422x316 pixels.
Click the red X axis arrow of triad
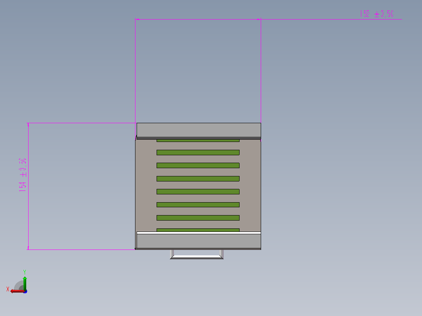[17, 291]
